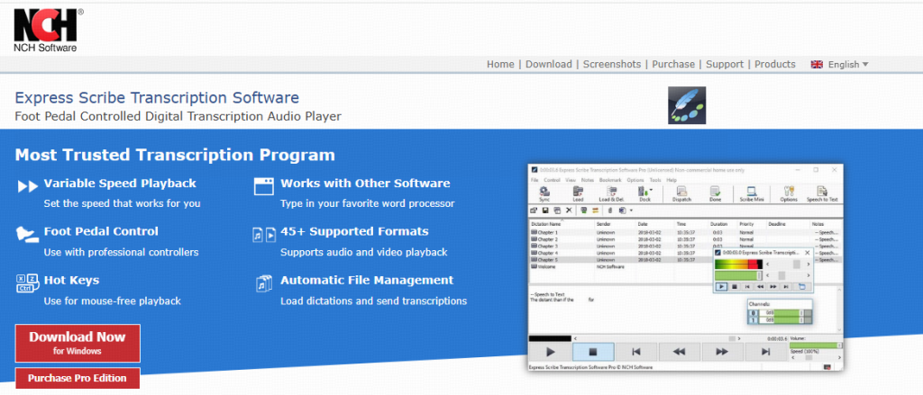Image resolution: width=923 pixels, height=395 pixels.
Task: Go to the Home link
Action: [x=500, y=65]
